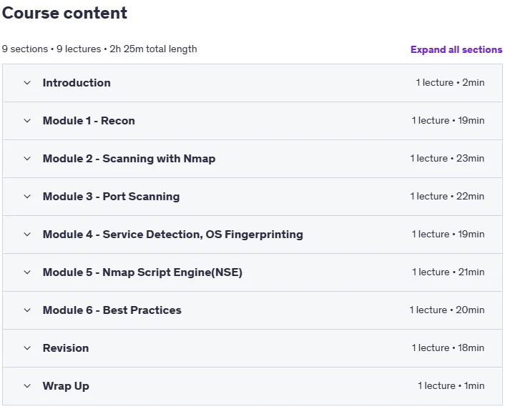505x409 pixels.
Task: Select the Revision section title
Action: click(x=66, y=348)
